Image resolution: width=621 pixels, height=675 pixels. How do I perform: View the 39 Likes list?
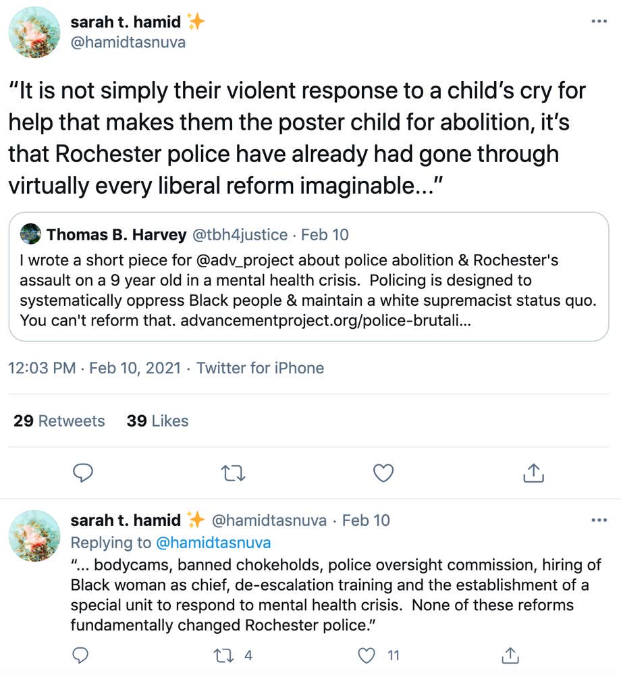(x=157, y=421)
